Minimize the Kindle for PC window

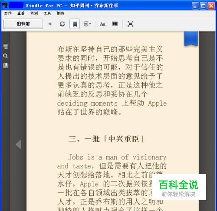pos(195,6)
